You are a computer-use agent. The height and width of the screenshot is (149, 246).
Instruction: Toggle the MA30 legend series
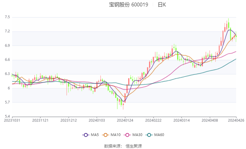pyautogui.click(x=133, y=135)
